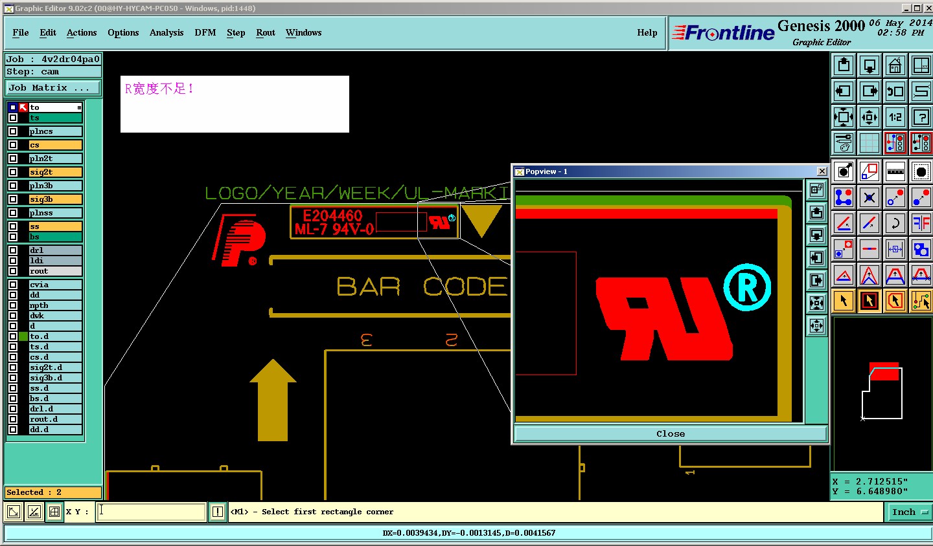Click the zoom out contracting-arrows icon
The width and height of the screenshot is (933, 546).
coord(870,117)
